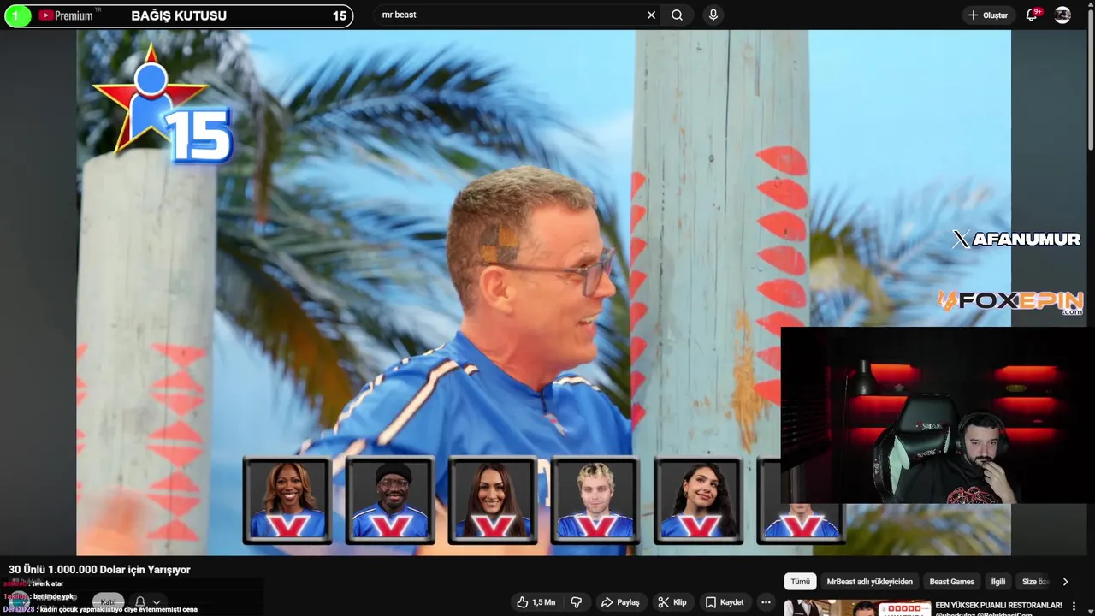
Task: Like the video with 1,5 Mn
Action: (536, 602)
